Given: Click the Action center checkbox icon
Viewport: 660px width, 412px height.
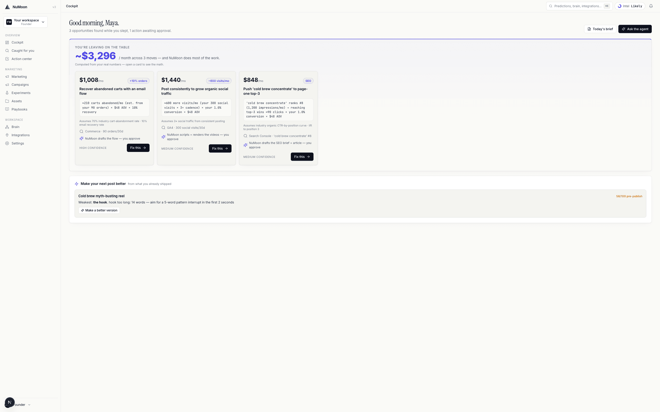Looking at the screenshot, I should point(7,59).
